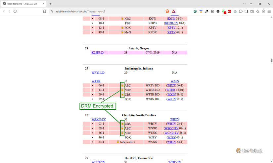273x163 pixels.
Task: Select the '59-1' channel cell
Action: coord(101,99)
